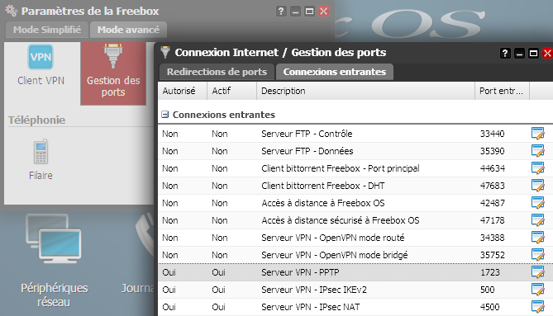Open the Client VPN settings icon
This screenshot has height=316, width=553.
point(41,65)
